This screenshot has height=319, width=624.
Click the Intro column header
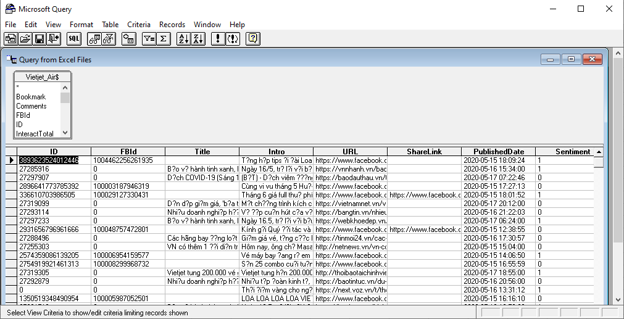coord(276,152)
